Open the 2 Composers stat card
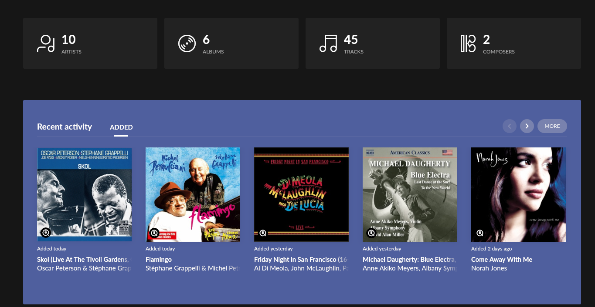The width and height of the screenshot is (595, 307). coord(514,43)
